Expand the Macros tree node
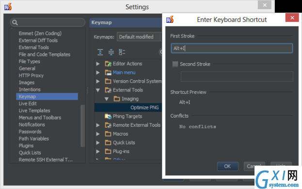 98,134
